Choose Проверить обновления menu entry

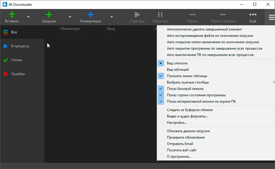tap(216, 137)
